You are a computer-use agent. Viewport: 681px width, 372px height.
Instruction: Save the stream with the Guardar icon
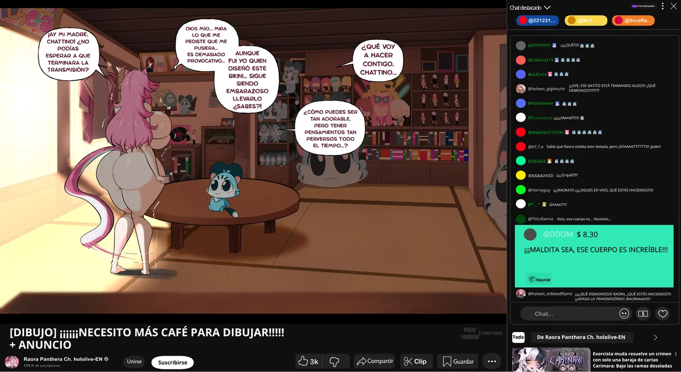tap(458, 361)
